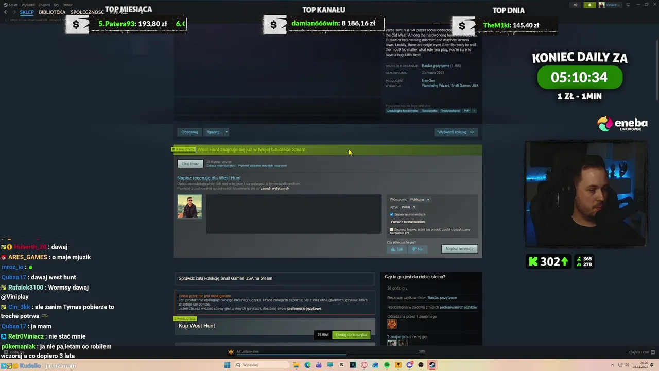The image size is (659, 371).
Task: Open 2 znajomych chce tej gry link
Action: click(x=407, y=336)
